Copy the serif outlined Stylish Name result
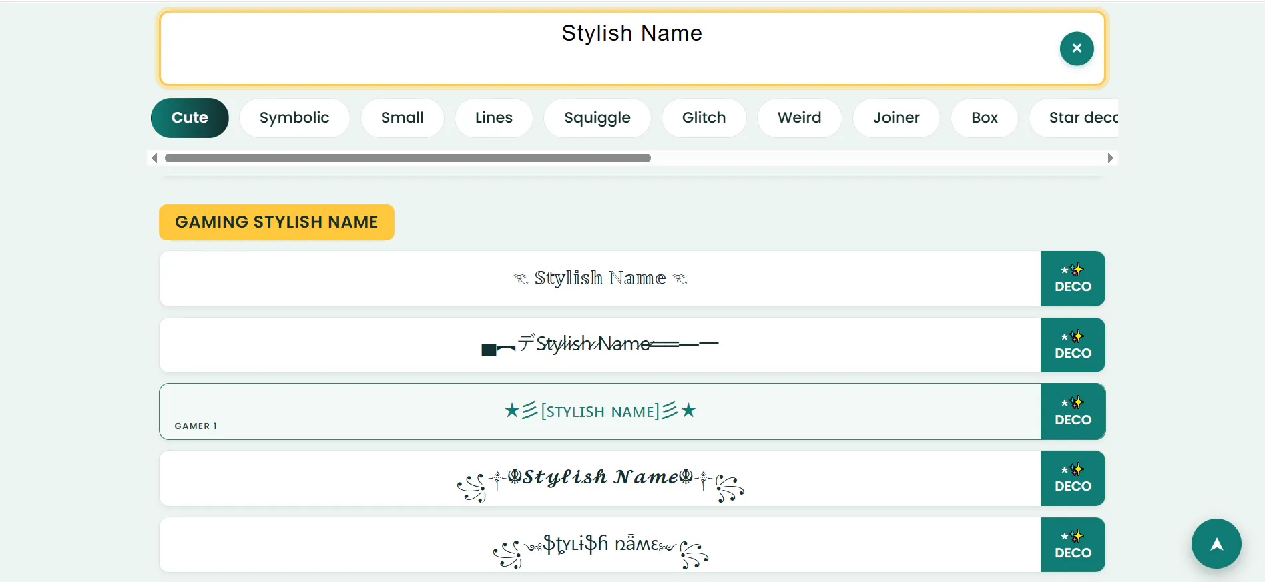 pyautogui.click(x=600, y=279)
